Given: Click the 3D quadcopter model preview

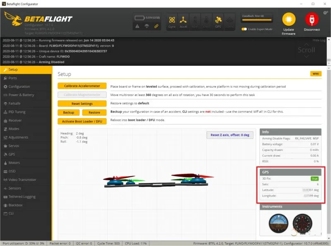Looking at the screenshot, I should pyautogui.click(x=158, y=180).
